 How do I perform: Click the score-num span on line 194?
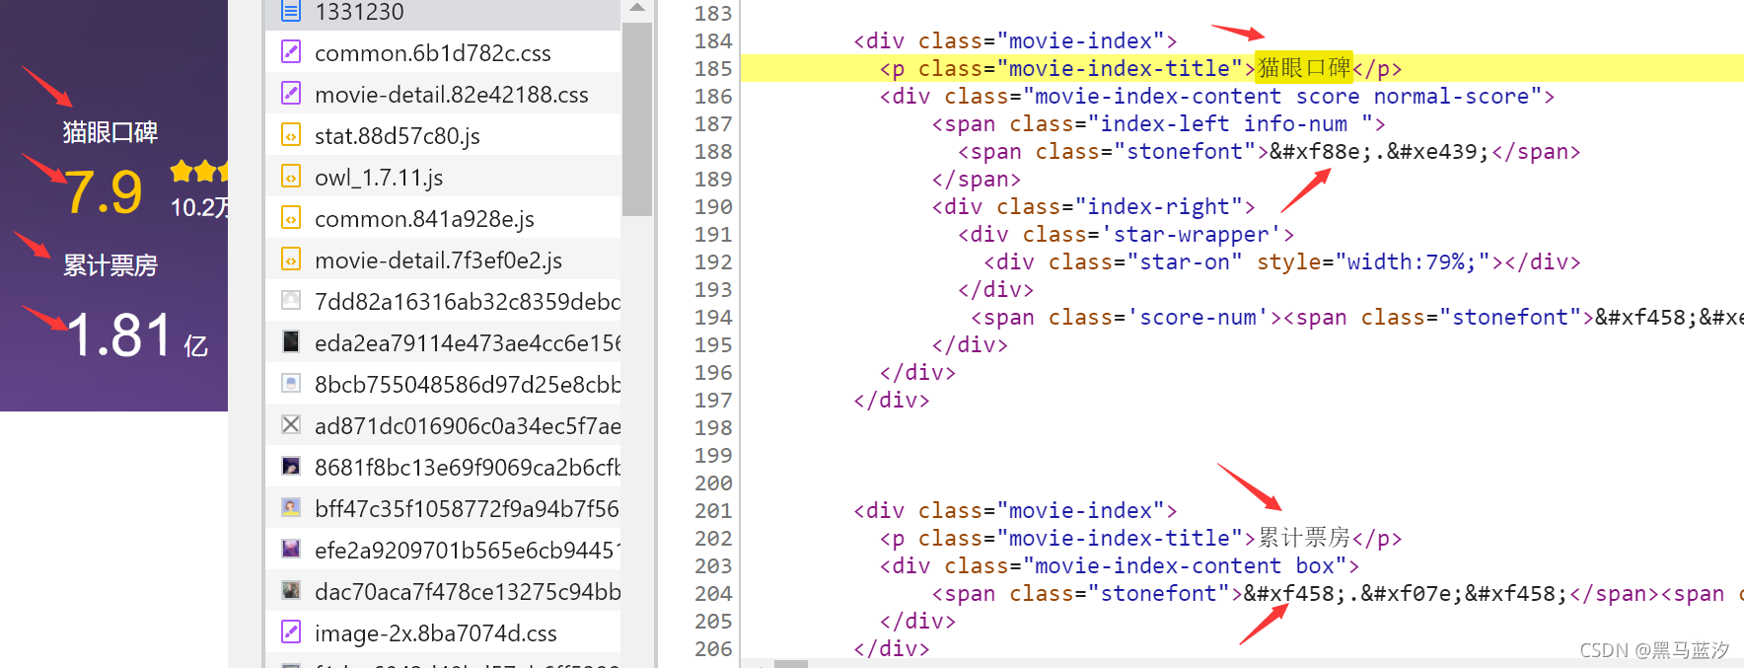pyautogui.click(x=1357, y=317)
